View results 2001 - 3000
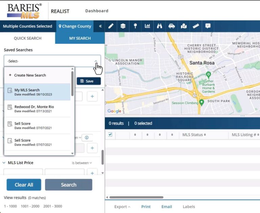This screenshot has height=213, width=260. 53,206
